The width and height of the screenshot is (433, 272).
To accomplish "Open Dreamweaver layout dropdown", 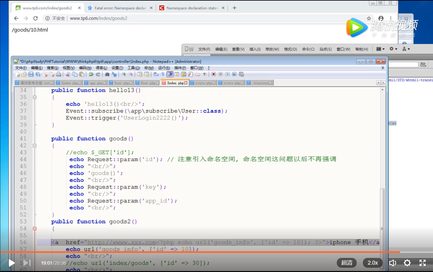I will pyautogui.click(x=380, y=49).
